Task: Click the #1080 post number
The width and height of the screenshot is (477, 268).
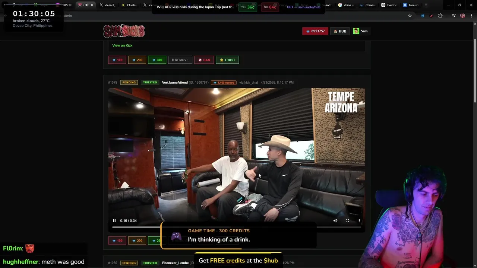Action: point(113,263)
